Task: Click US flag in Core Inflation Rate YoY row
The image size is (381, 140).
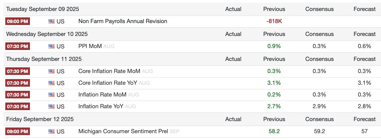Action: click(51, 83)
